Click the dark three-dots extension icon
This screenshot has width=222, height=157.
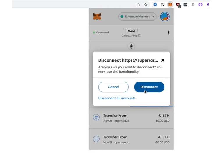point(185,5)
